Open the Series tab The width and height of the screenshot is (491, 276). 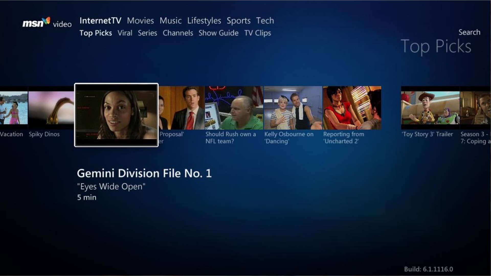pos(147,33)
